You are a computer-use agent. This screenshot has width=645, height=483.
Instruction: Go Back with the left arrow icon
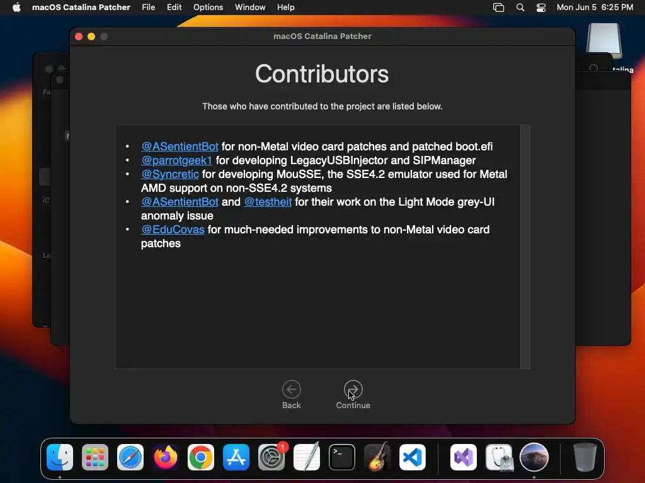291,389
